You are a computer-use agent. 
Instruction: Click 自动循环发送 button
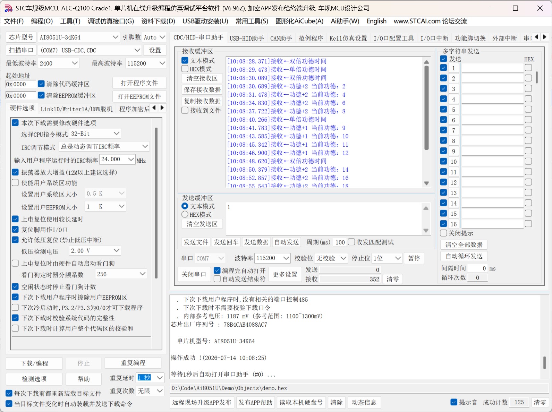464,256
